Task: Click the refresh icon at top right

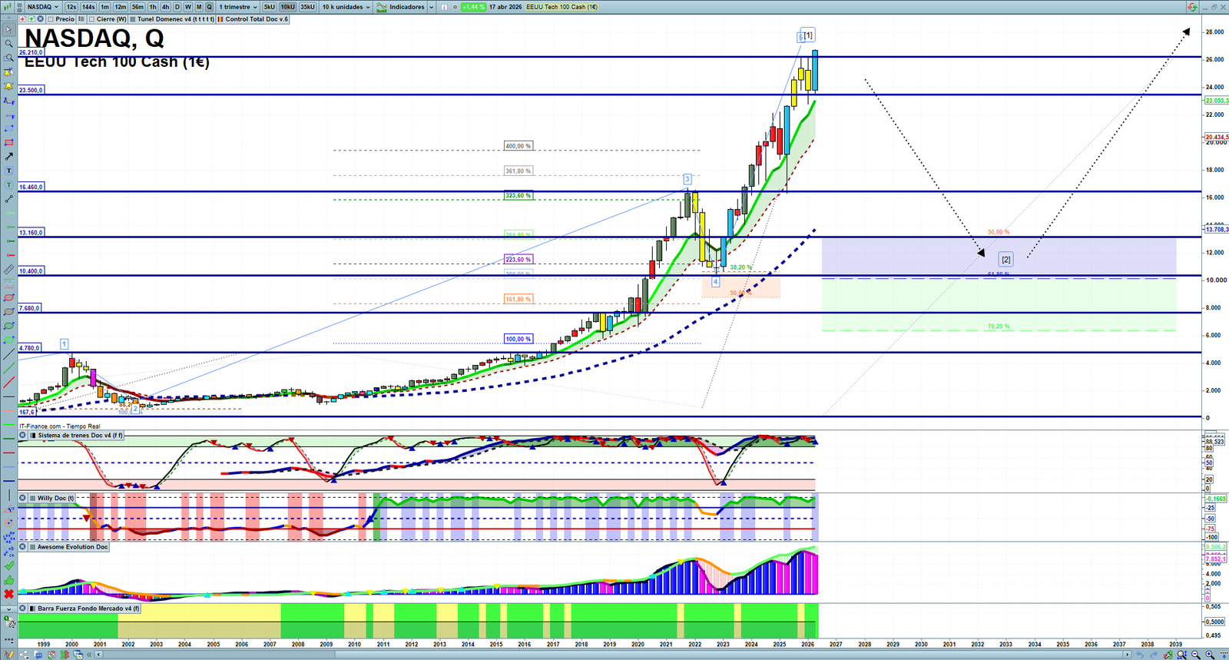Action: [1192, 7]
